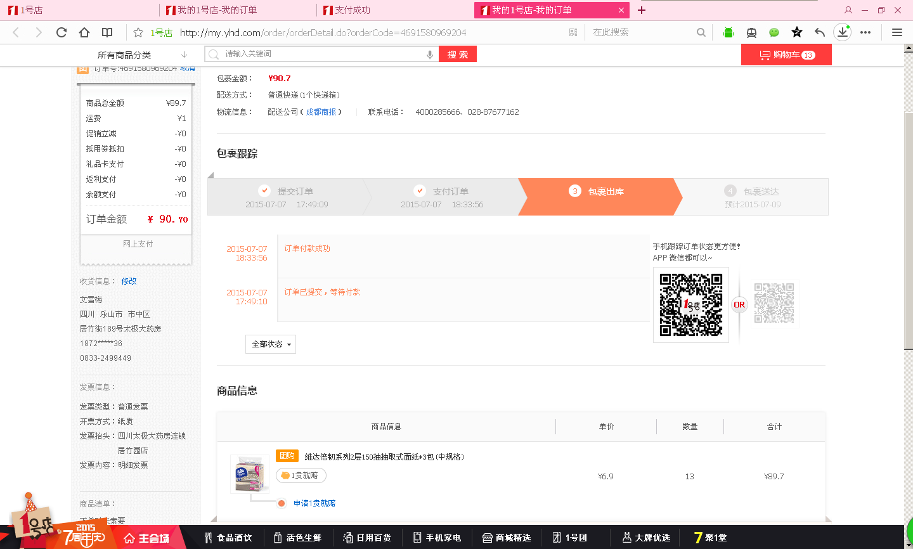Click the 1贵就赔 price guarantee badge
Image resolution: width=913 pixels, height=549 pixels.
pos(301,475)
